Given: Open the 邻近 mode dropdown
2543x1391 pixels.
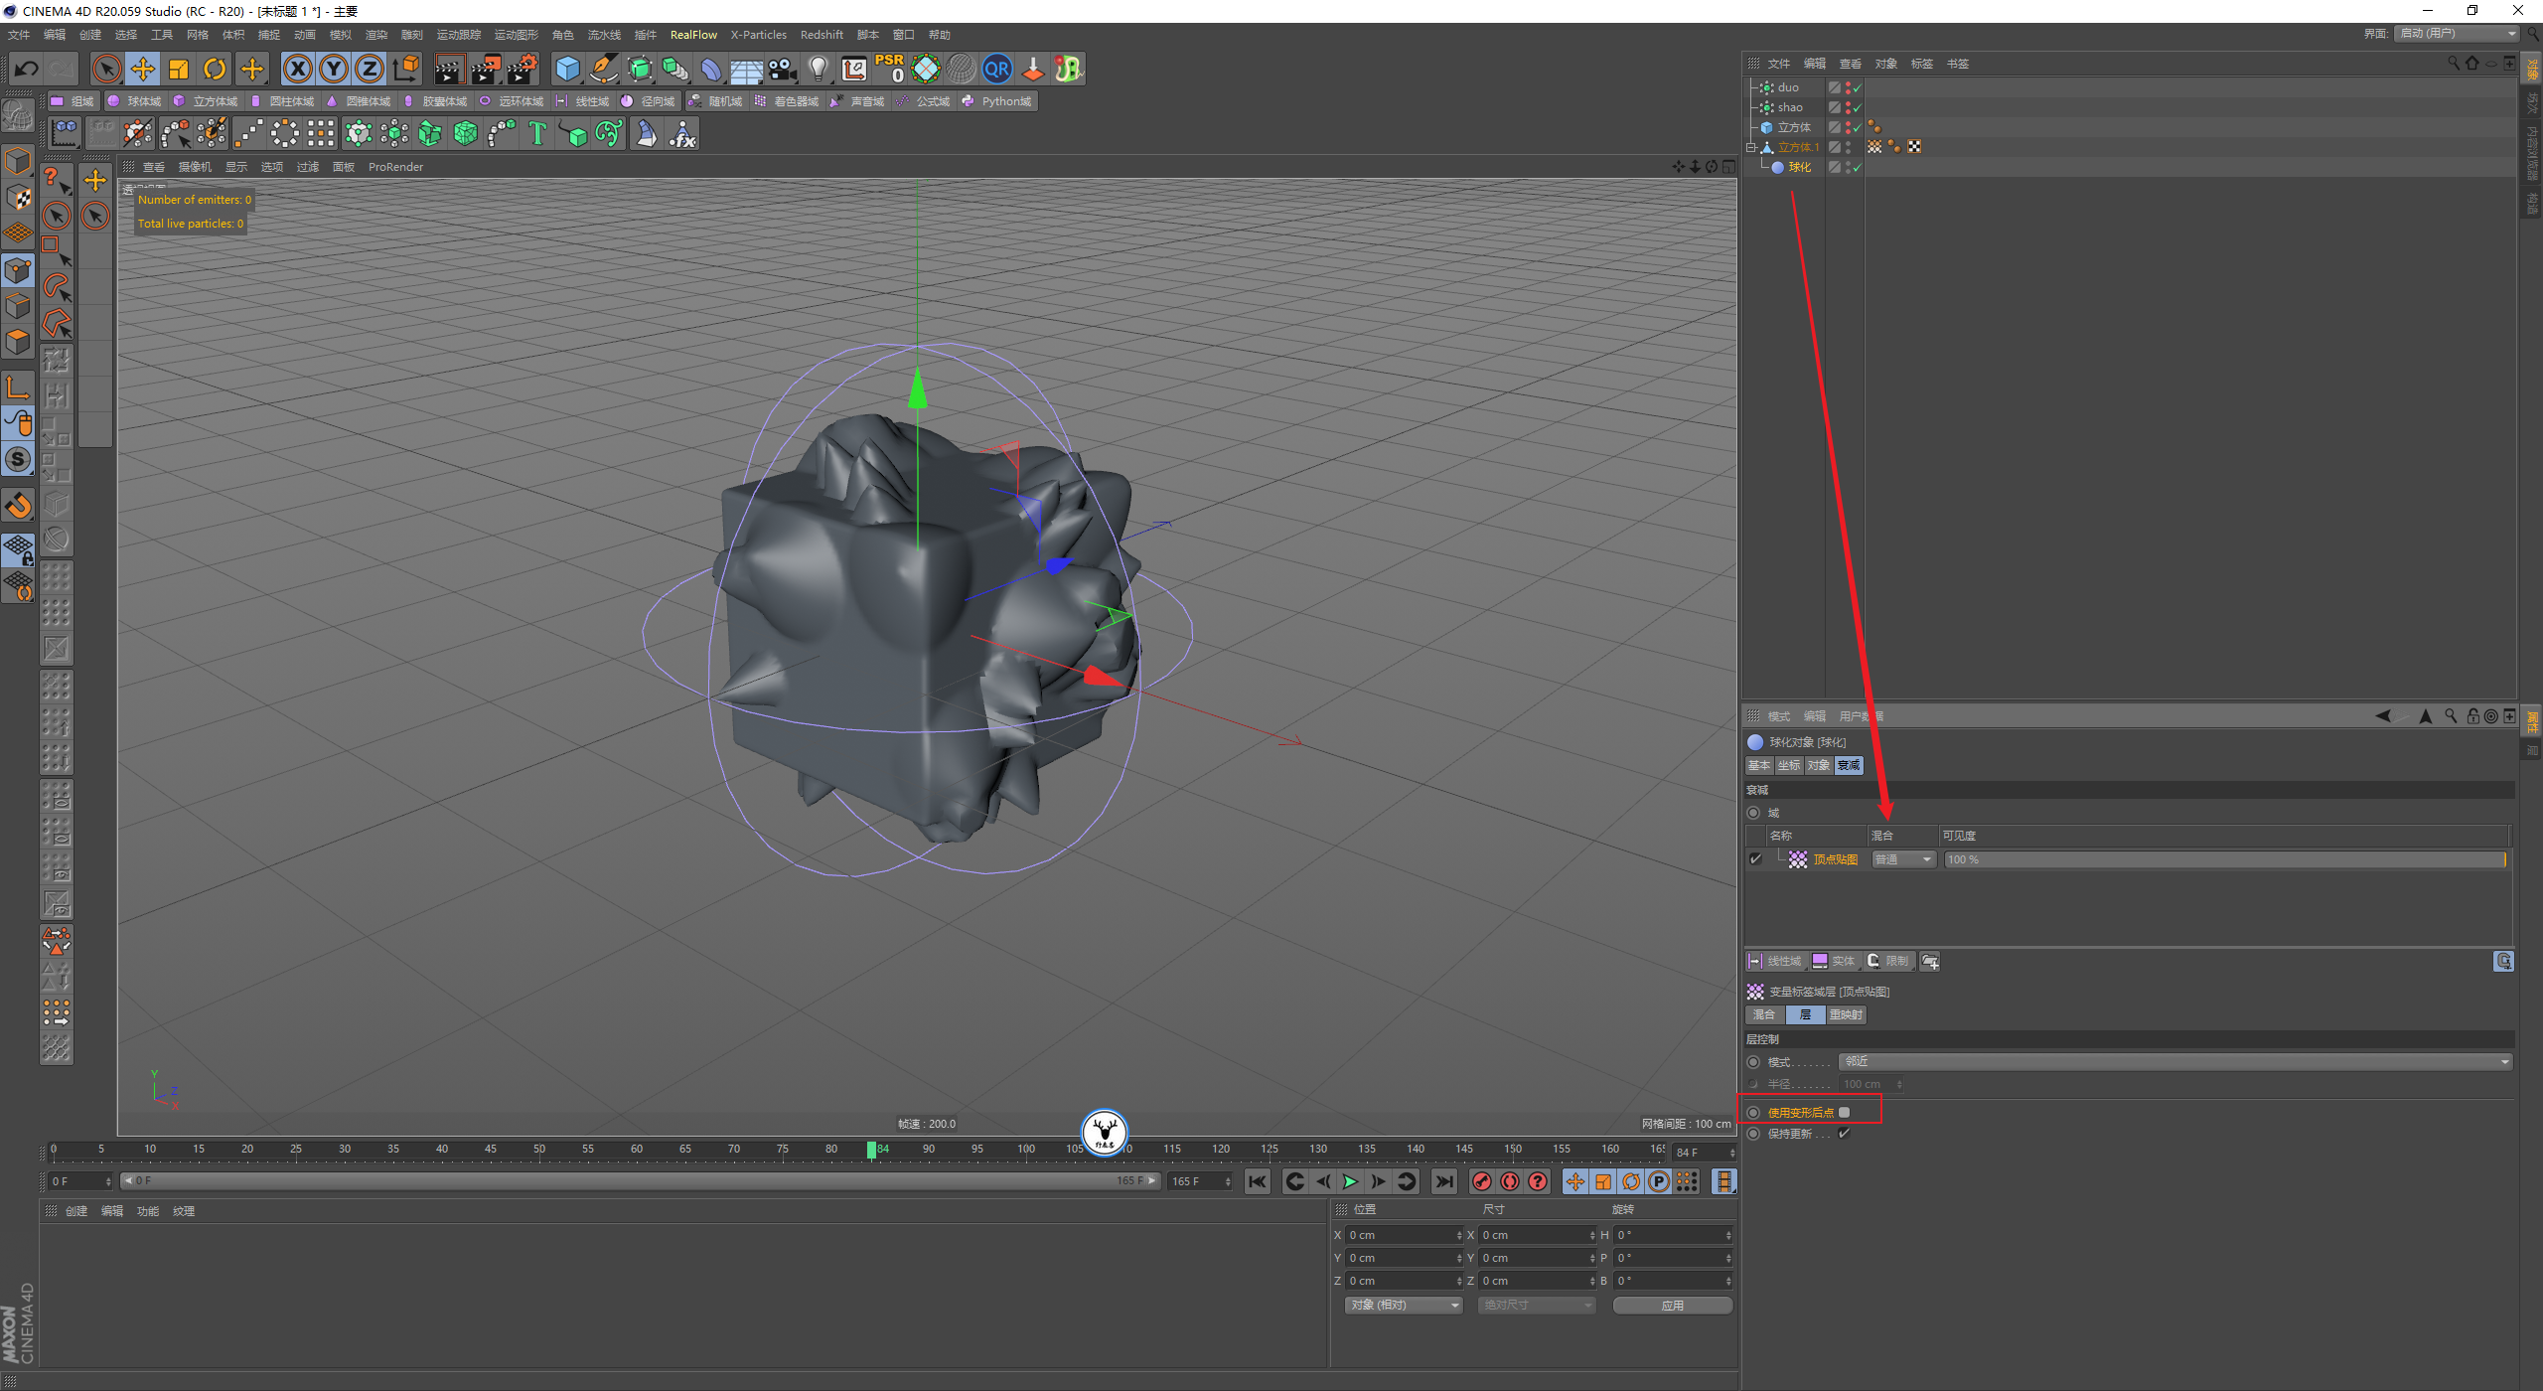Looking at the screenshot, I should [2175, 1062].
